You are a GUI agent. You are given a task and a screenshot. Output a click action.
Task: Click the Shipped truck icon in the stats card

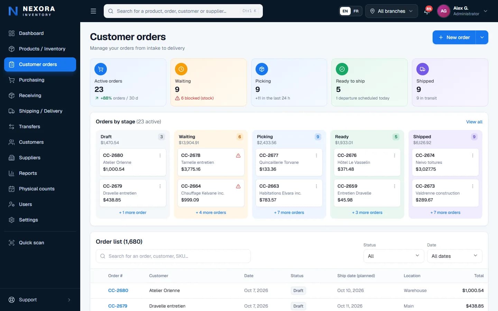coord(423,69)
